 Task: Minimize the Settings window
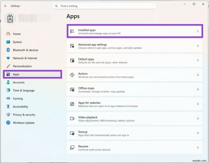(x=185, y=4)
